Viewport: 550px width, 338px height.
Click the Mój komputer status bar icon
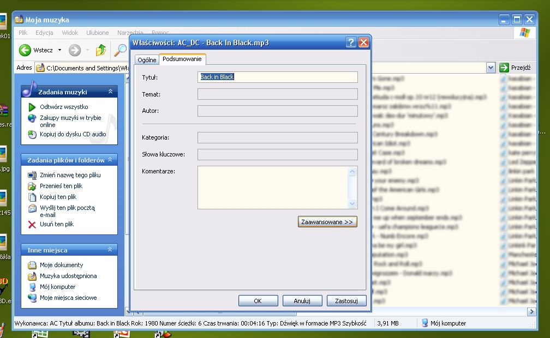point(425,323)
